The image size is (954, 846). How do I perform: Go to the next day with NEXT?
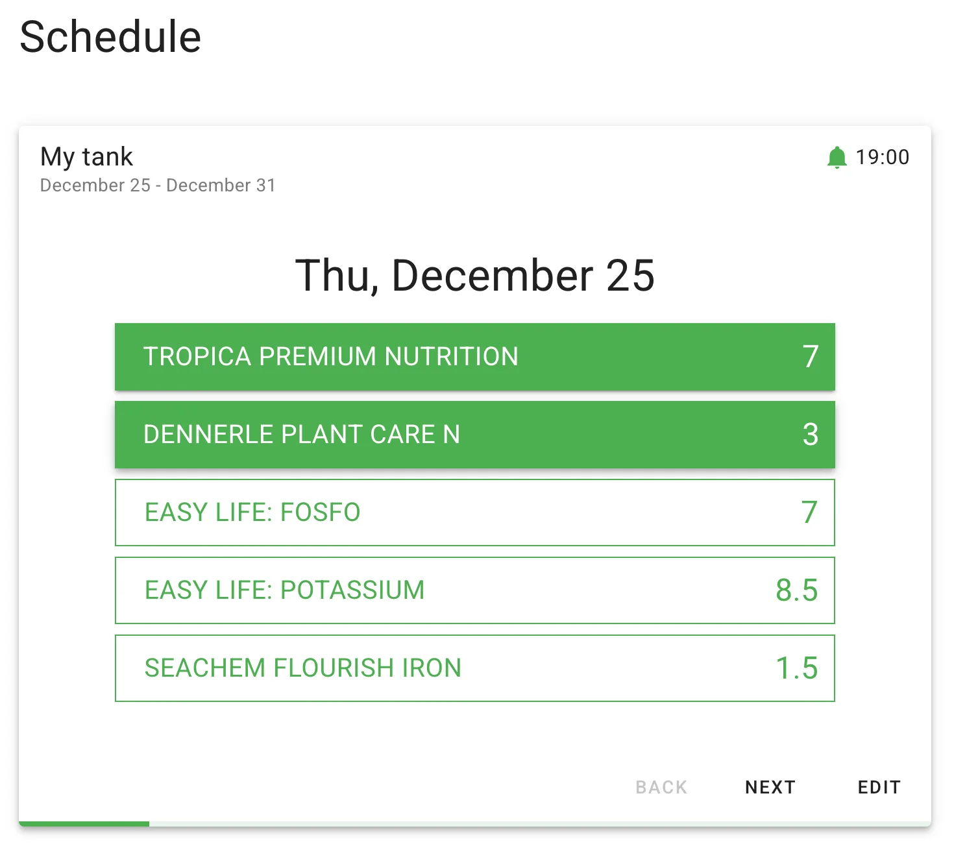(x=770, y=787)
